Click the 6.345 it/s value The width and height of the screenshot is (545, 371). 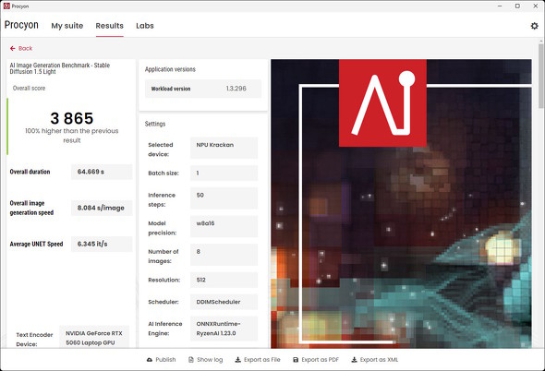(92, 244)
